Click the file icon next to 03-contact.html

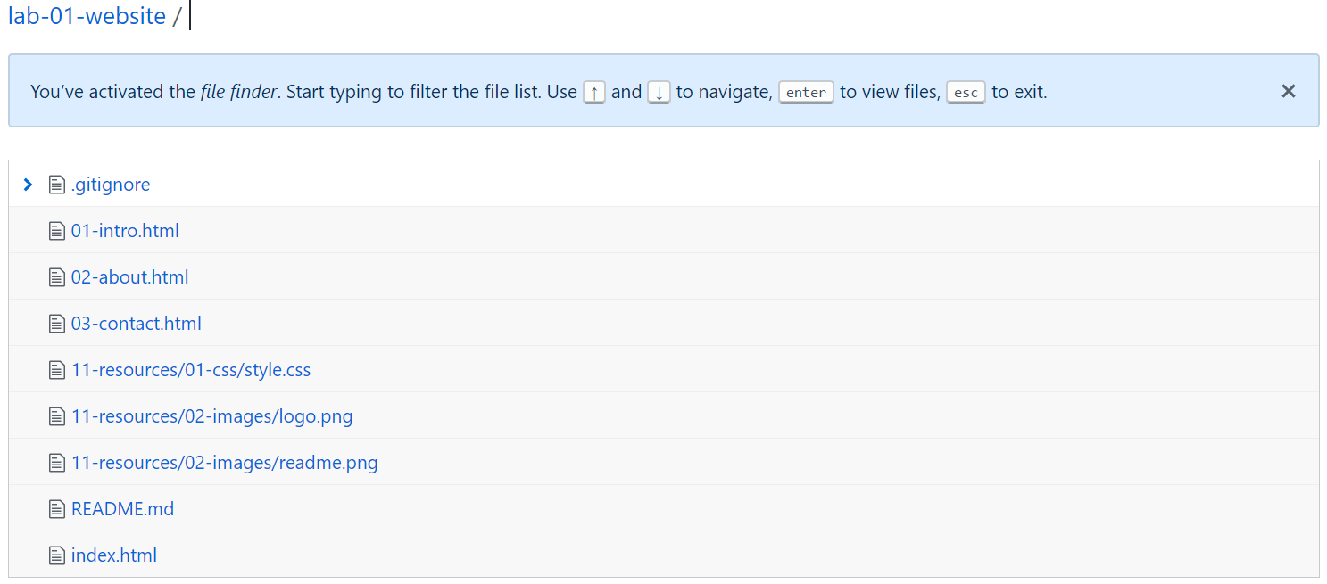click(x=57, y=324)
